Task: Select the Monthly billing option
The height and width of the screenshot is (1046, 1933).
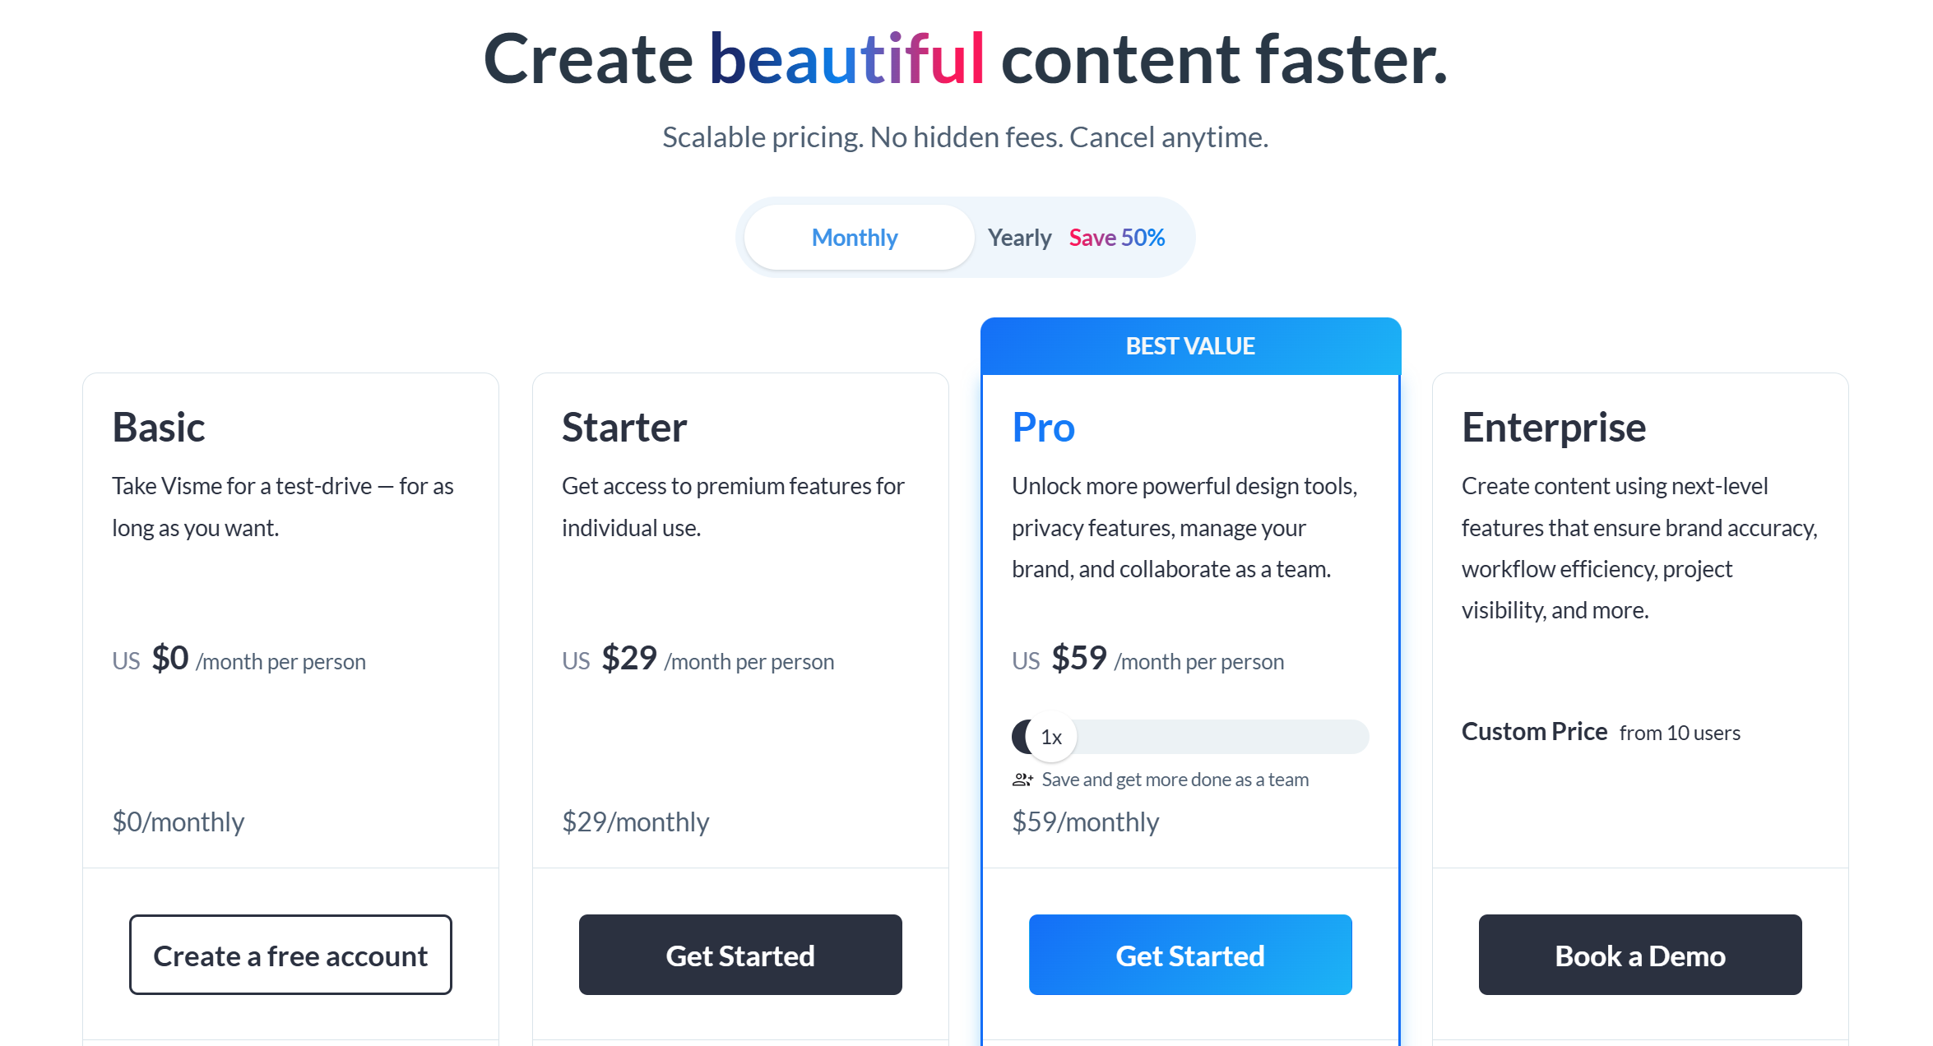Action: pyautogui.click(x=855, y=237)
